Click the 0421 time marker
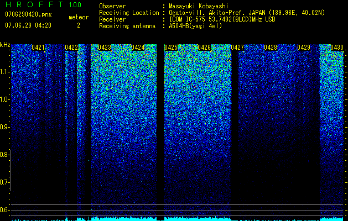Viewport: 348px width, 221px height. (38, 48)
